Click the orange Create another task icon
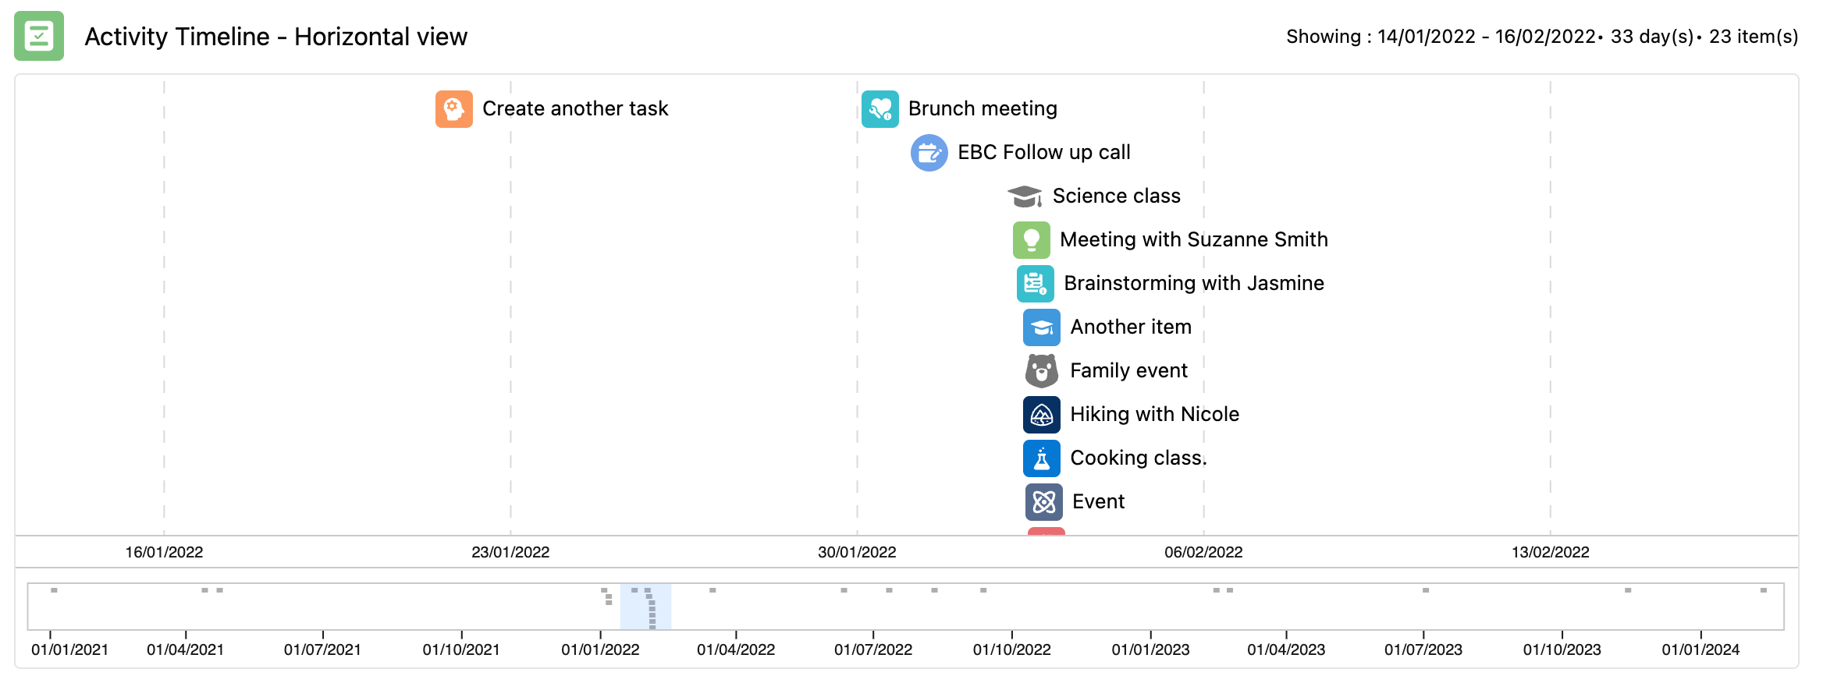The height and width of the screenshot is (683, 1823). [454, 109]
